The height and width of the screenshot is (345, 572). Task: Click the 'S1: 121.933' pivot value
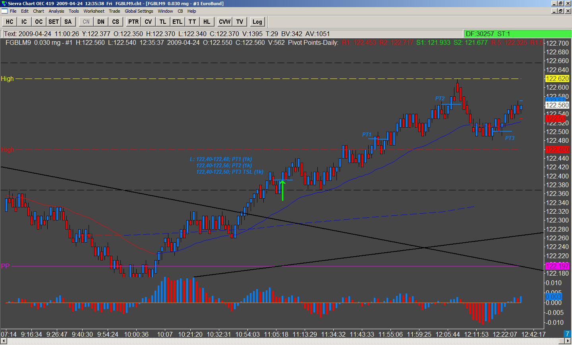tap(433, 42)
